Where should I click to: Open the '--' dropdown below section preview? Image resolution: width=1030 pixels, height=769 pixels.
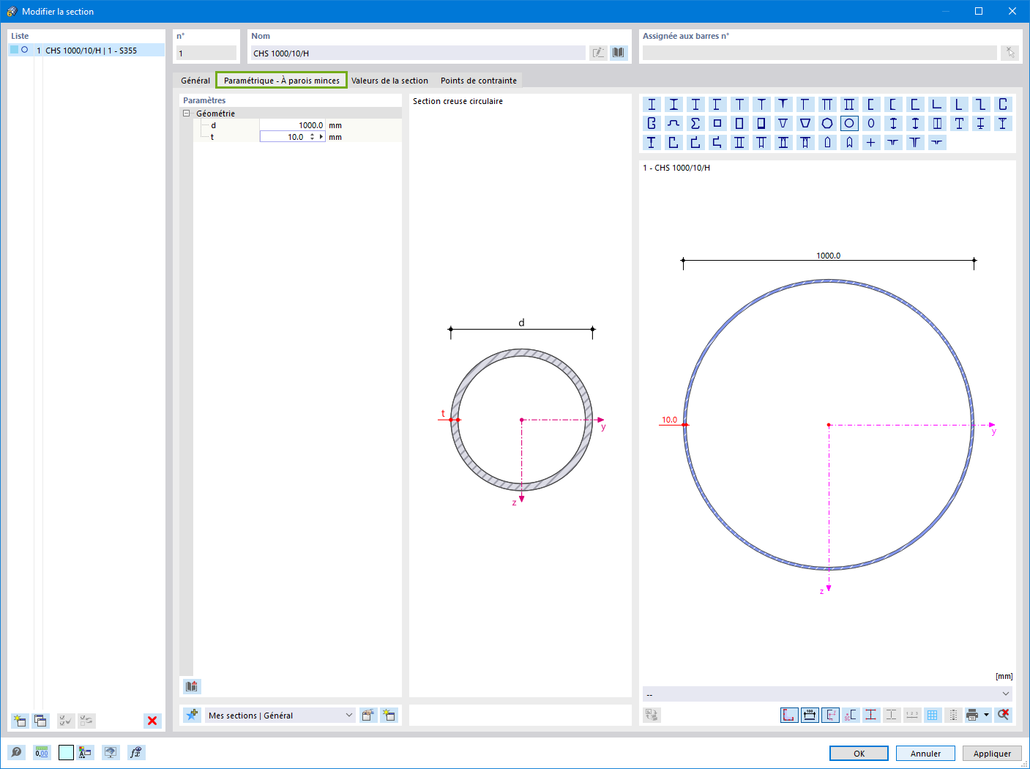click(827, 694)
